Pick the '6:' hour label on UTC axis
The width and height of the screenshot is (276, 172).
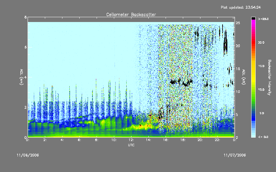click(x=79, y=140)
